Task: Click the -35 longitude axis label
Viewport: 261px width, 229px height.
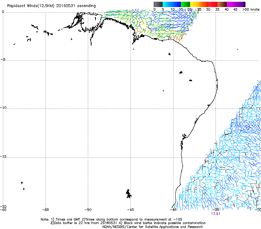Action: click(216, 210)
